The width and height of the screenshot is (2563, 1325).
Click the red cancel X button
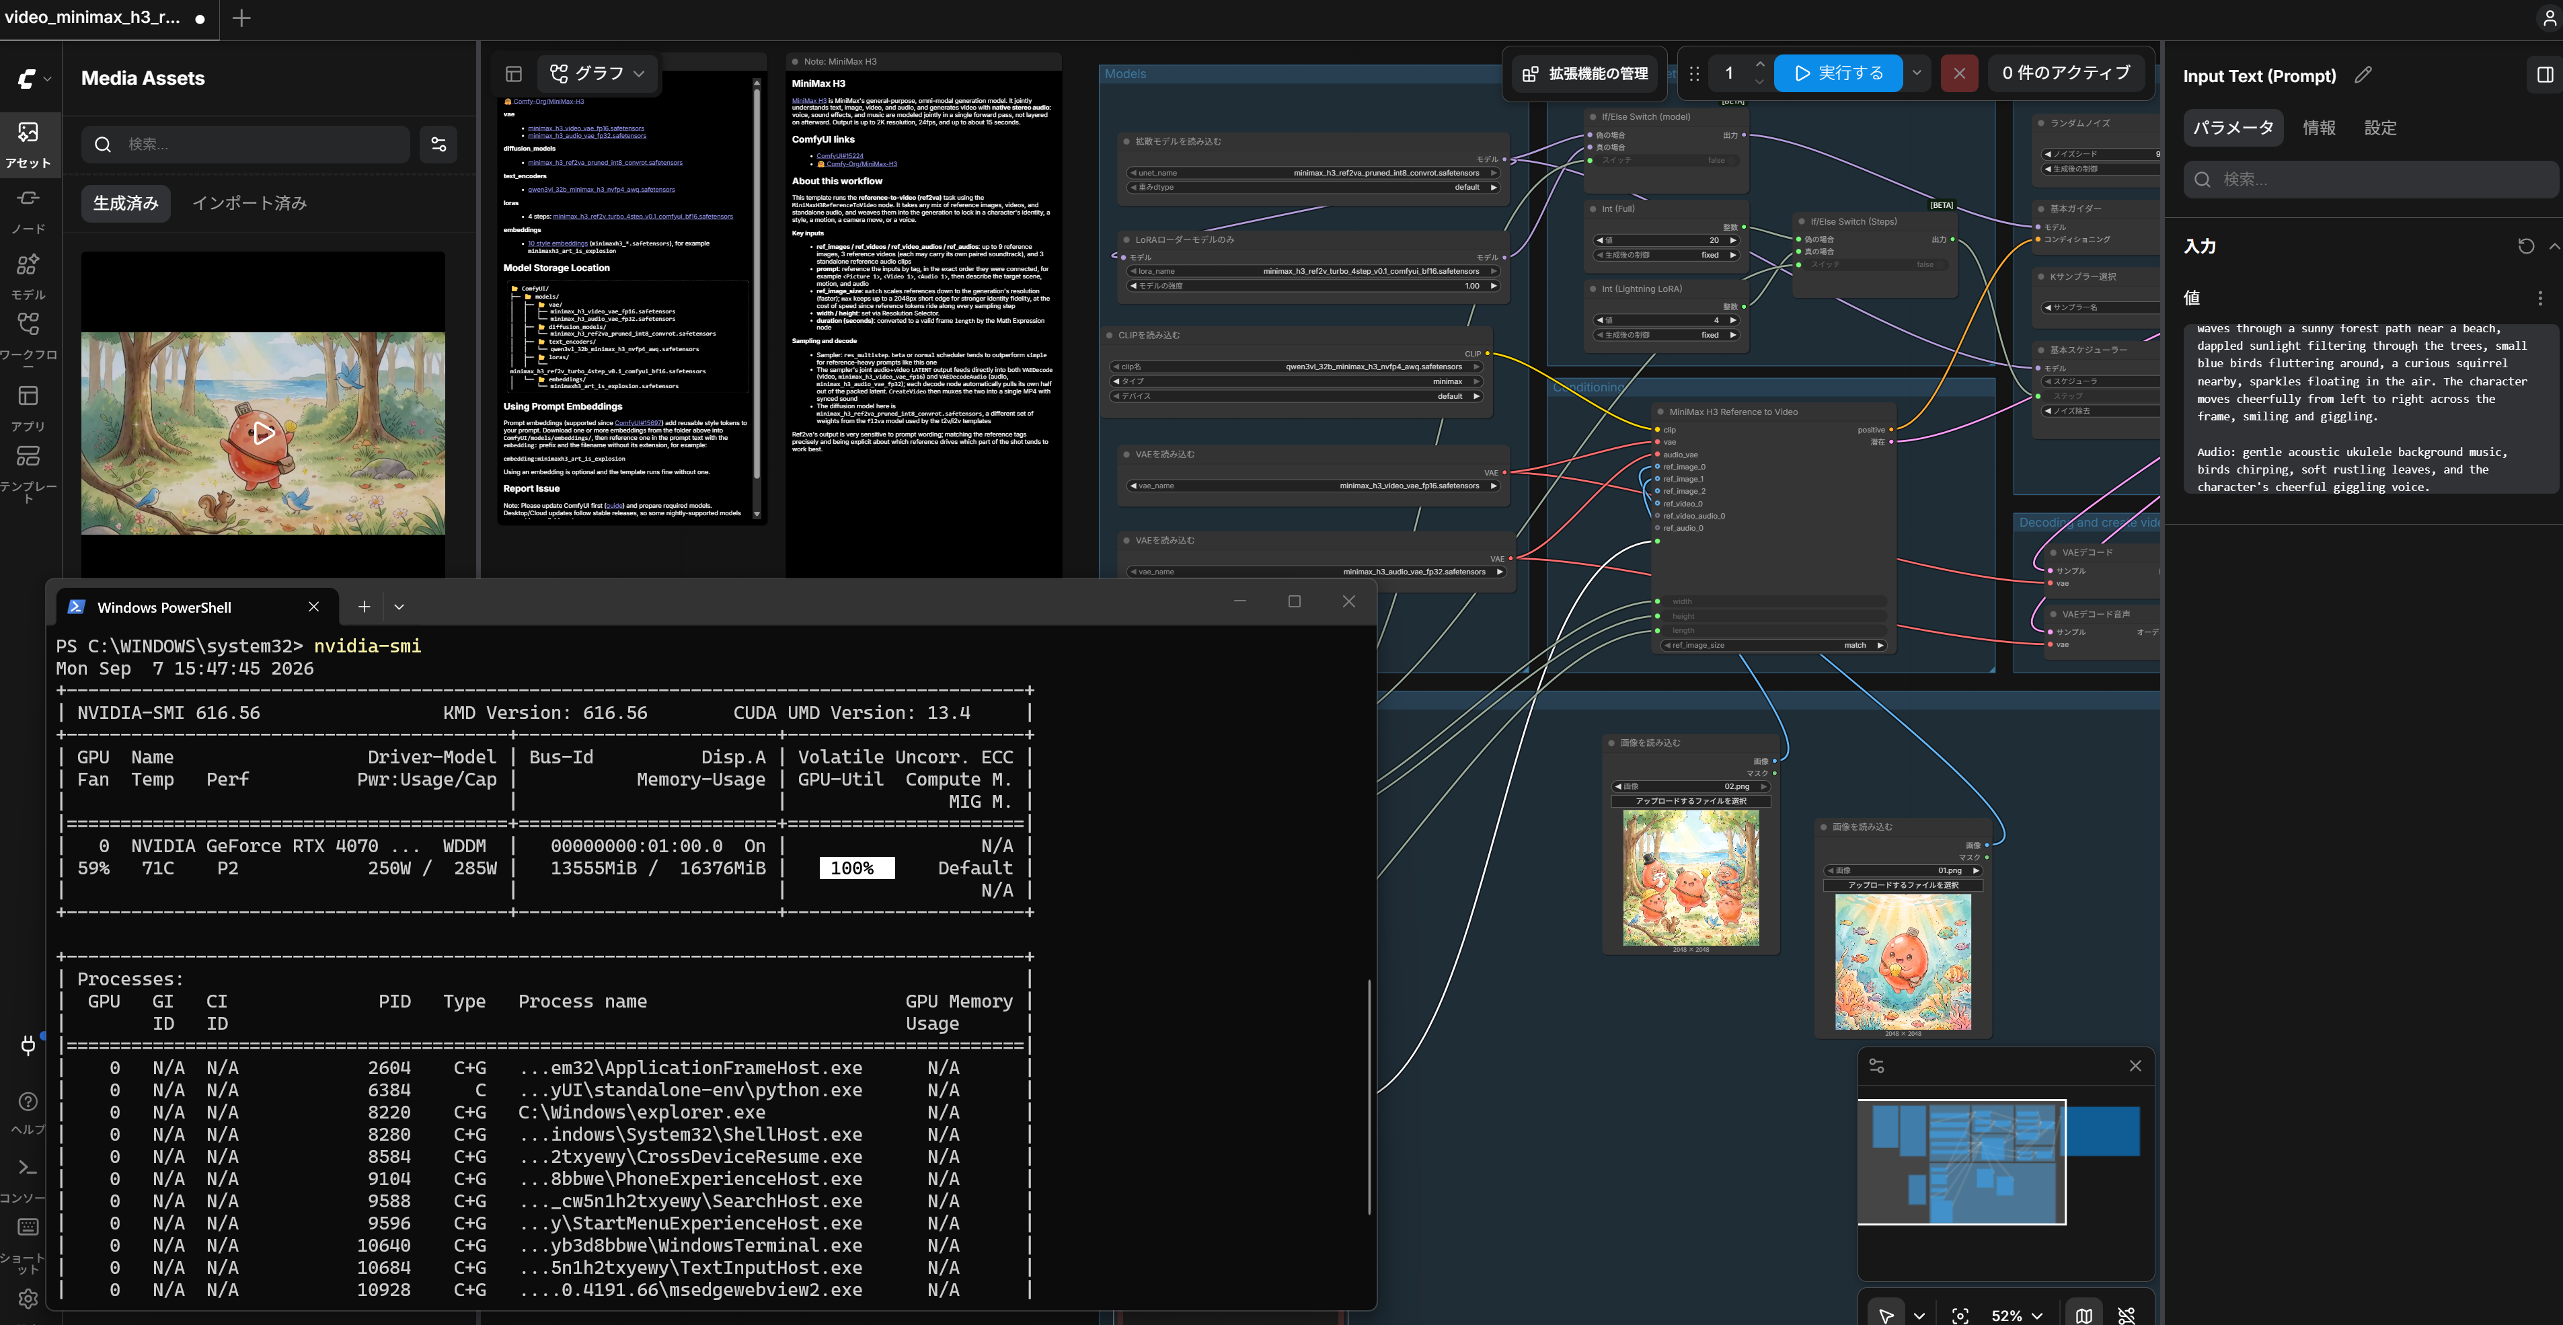pos(1958,73)
